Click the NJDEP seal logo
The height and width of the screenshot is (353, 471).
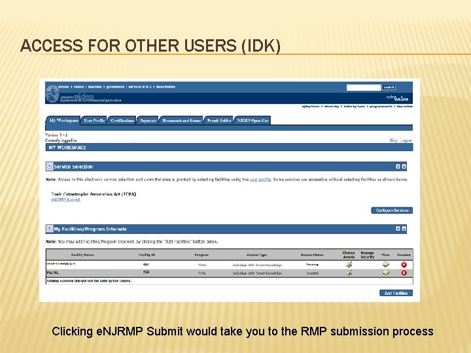52,93
